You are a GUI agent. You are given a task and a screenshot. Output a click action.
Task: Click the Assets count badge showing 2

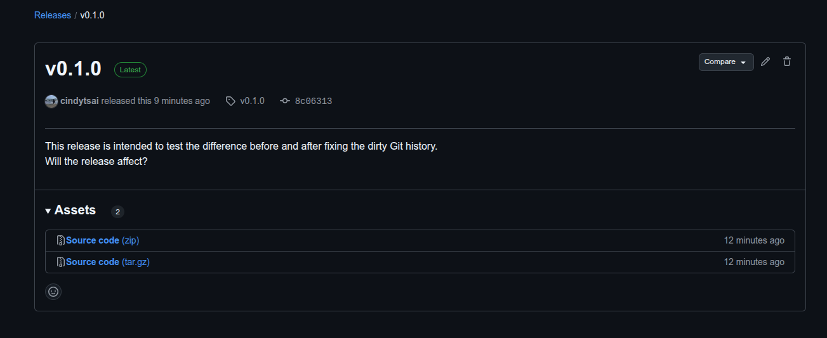coord(117,211)
